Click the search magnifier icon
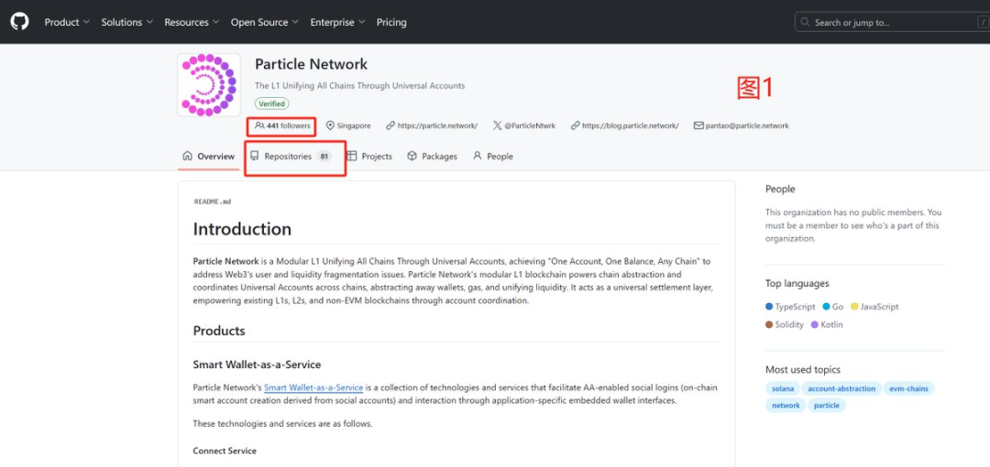This screenshot has height=467, width=990. (805, 22)
